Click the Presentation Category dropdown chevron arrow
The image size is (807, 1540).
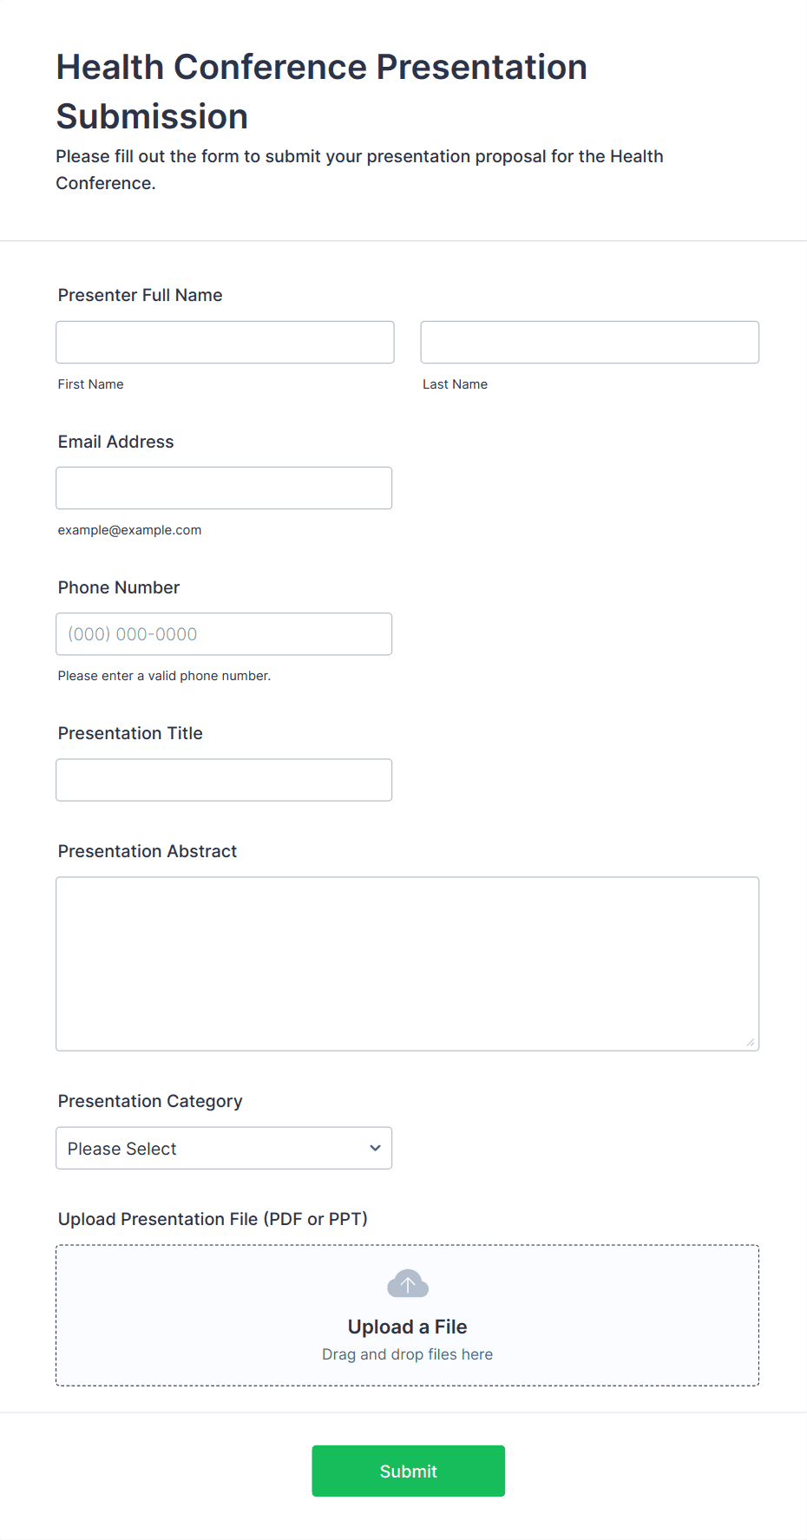(375, 1148)
